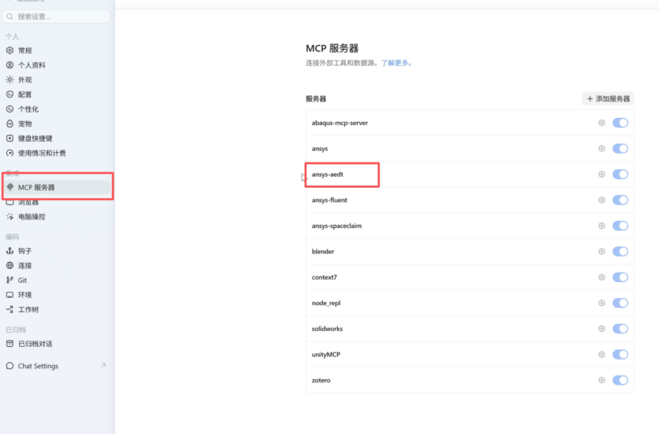Open the Git settings page
Screen dimensions: 659x434
click(x=56, y=280)
